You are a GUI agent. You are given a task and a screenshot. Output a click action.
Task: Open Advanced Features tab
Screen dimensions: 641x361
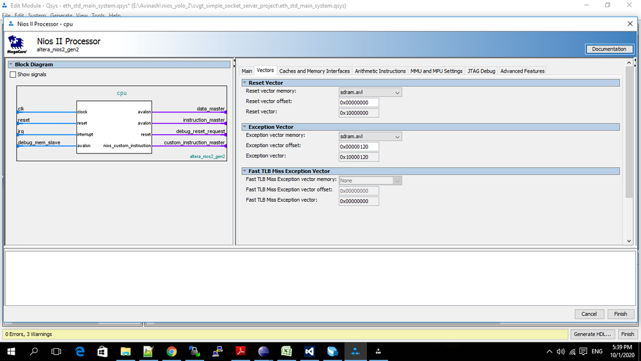tap(522, 71)
